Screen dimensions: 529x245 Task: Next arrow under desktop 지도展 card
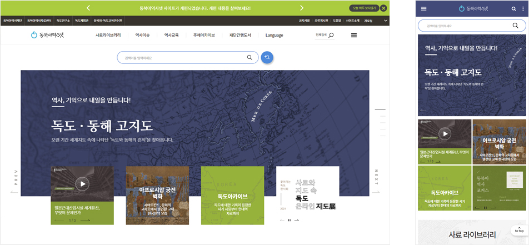coord(297,221)
